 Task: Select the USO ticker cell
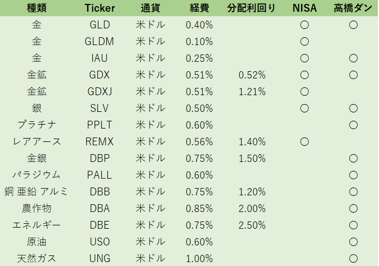(99, 242)
